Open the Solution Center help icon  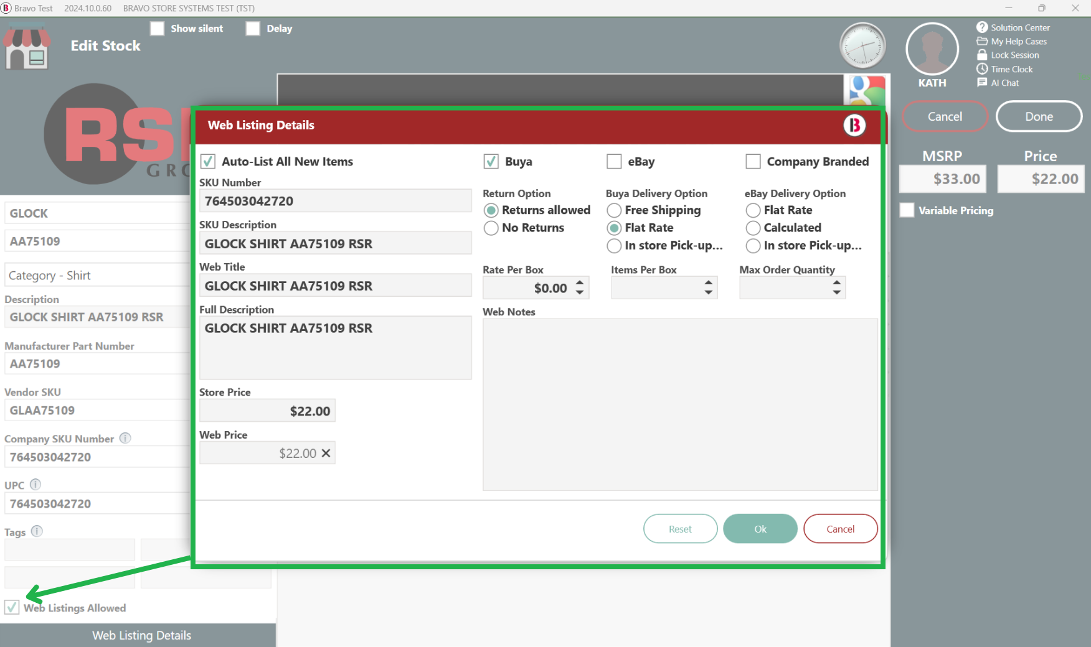tap(982, 27)
